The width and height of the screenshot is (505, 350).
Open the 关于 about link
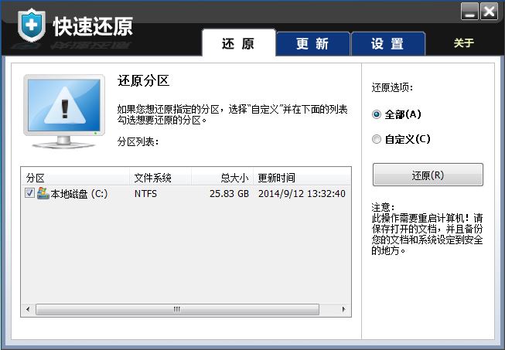point(464,42)
